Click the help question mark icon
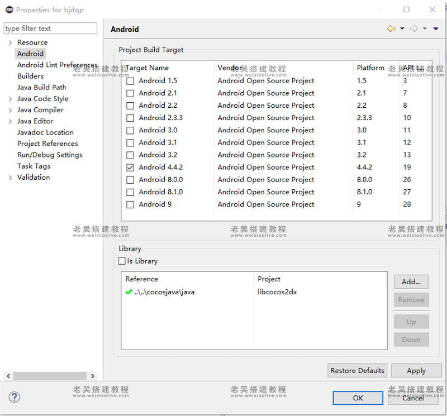447x416 pixels. pos(15,397)
